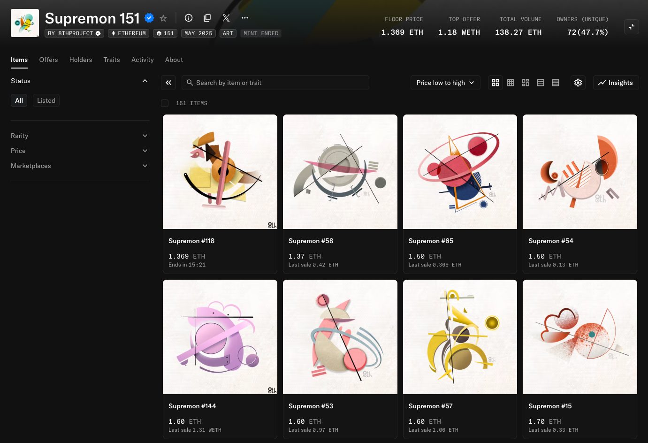Switch to small grid view
The image size is (648, 443).
pyautogui.click(x=511, y=83)
